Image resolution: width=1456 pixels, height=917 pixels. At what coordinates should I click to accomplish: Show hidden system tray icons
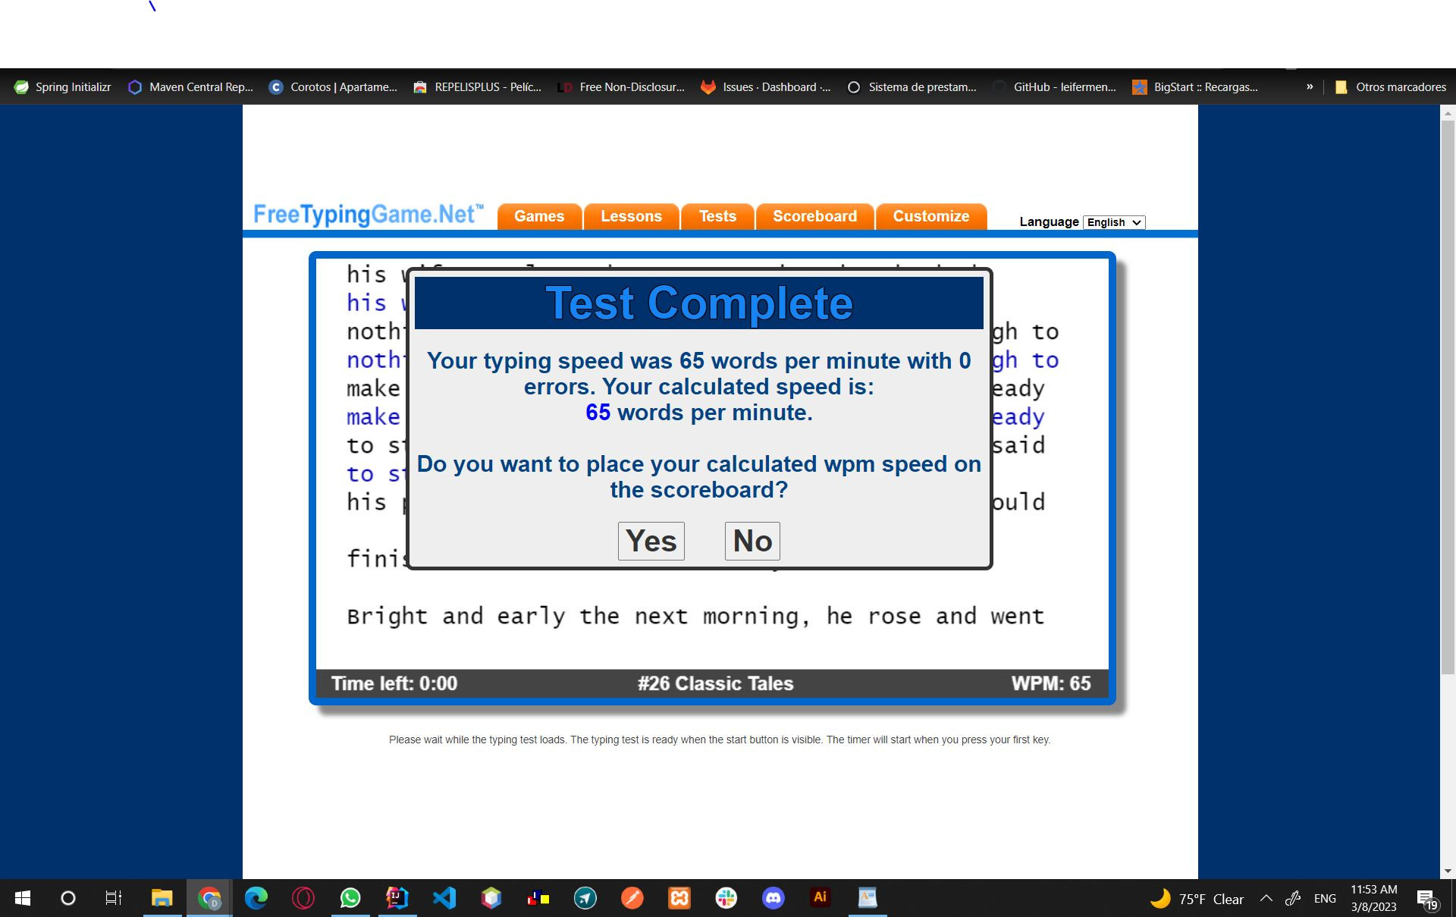coord(1266,898)
